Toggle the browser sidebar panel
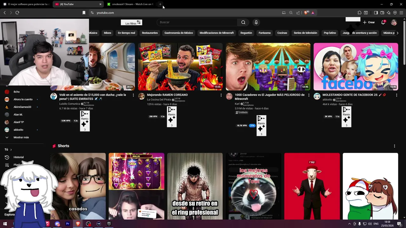Viewport: 406px width, 228px height. pos(376,13)
